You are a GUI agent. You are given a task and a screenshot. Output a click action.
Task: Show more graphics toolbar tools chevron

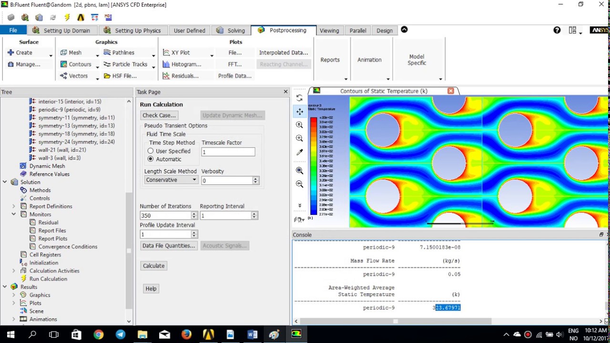(x=299, y=205)
